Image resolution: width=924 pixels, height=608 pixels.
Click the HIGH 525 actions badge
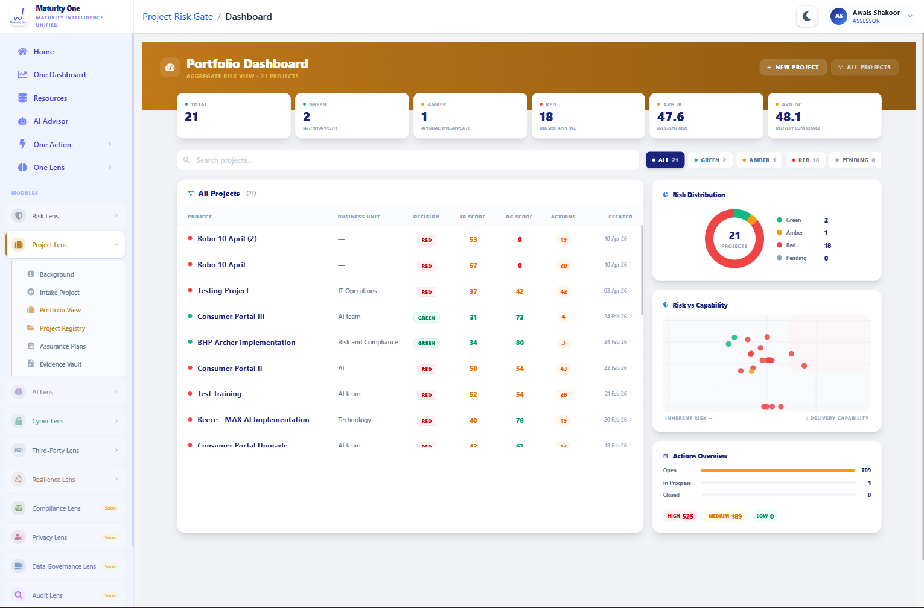click(x=680, y=516)
